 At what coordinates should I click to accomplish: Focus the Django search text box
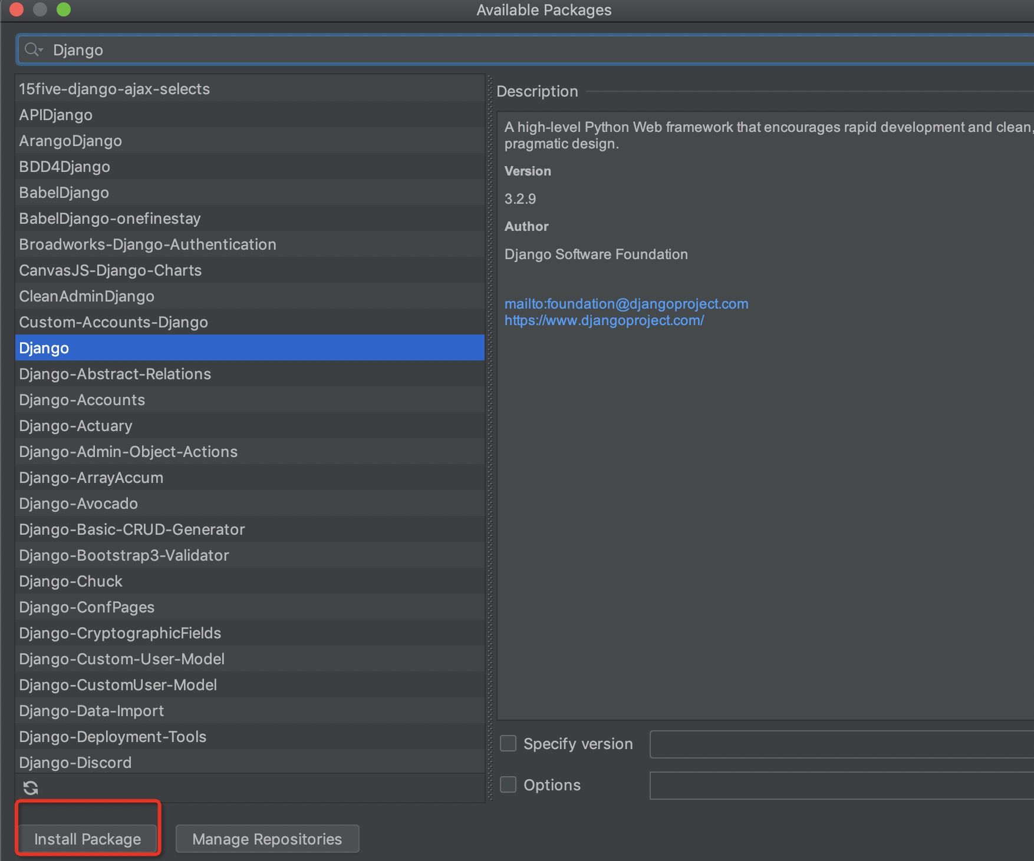pyautogui.click(x=531, y=50)
